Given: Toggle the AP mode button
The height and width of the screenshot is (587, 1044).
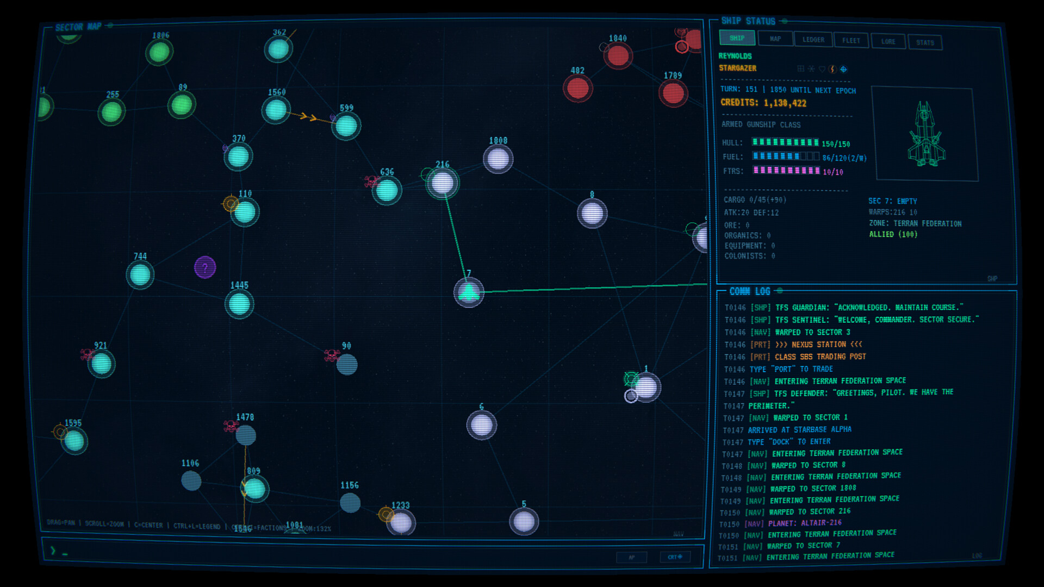Looking at the screenshot, I should coord(631,557).
